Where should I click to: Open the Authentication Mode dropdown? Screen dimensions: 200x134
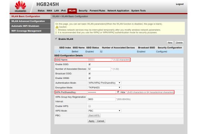(x=104, y=83)
